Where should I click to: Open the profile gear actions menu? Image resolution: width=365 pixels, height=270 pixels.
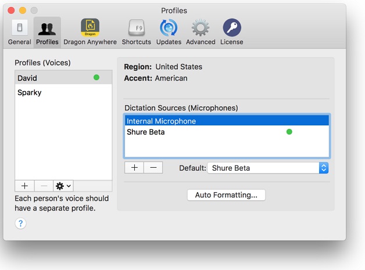(x=63, y=186)
